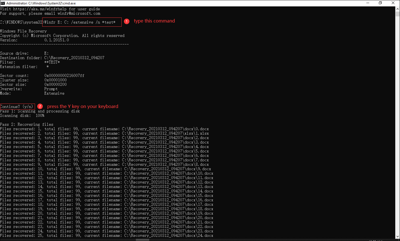400x241 pixels.
Task: Click the cmd.exe icon in title bar
Action: [3, 3]
